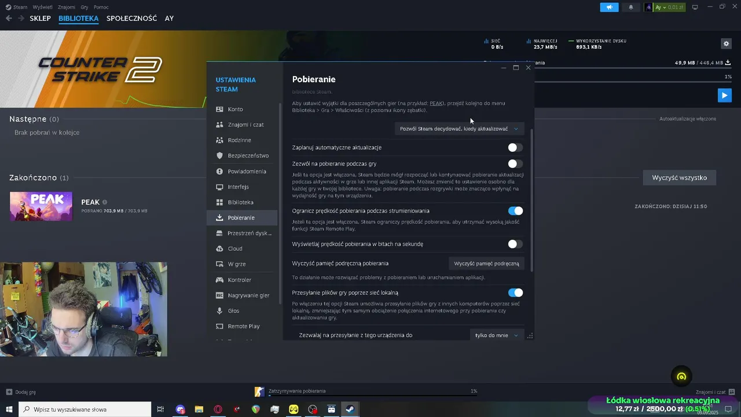Toggle Zaplanuj automatyczne aktualizacje
Screen dimensions: 741x417
(x=515, y=148)
